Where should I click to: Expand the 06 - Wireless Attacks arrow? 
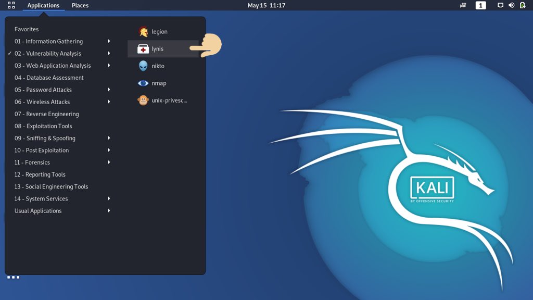pos(109,102)
